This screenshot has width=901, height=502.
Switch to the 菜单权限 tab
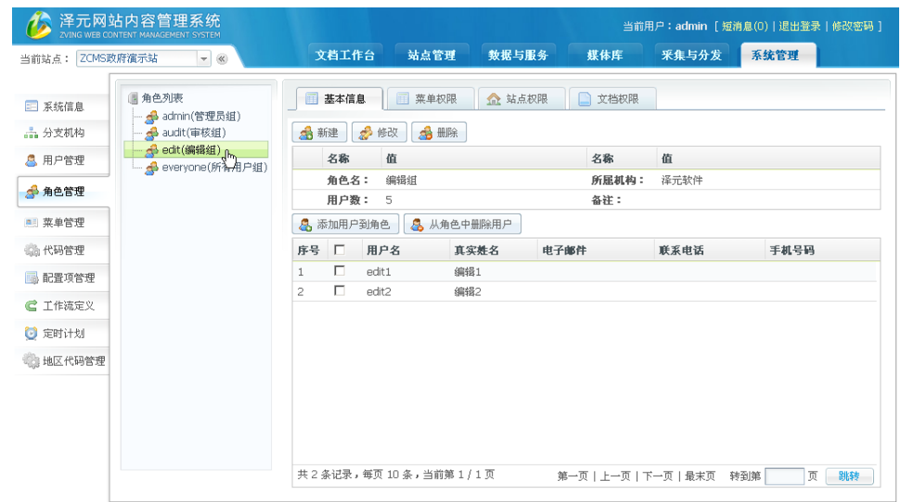431,98
